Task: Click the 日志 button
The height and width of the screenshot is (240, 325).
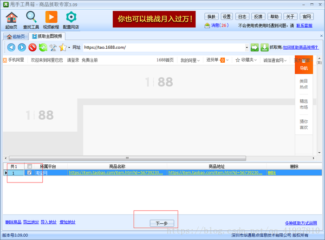Action: click(x=242, y=17)
